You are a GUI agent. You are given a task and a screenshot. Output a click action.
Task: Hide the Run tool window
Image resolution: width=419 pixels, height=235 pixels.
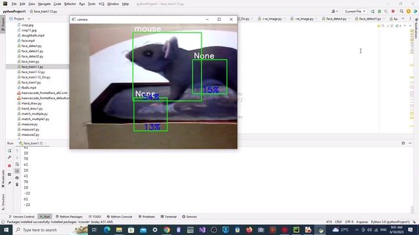click(410, 143)
